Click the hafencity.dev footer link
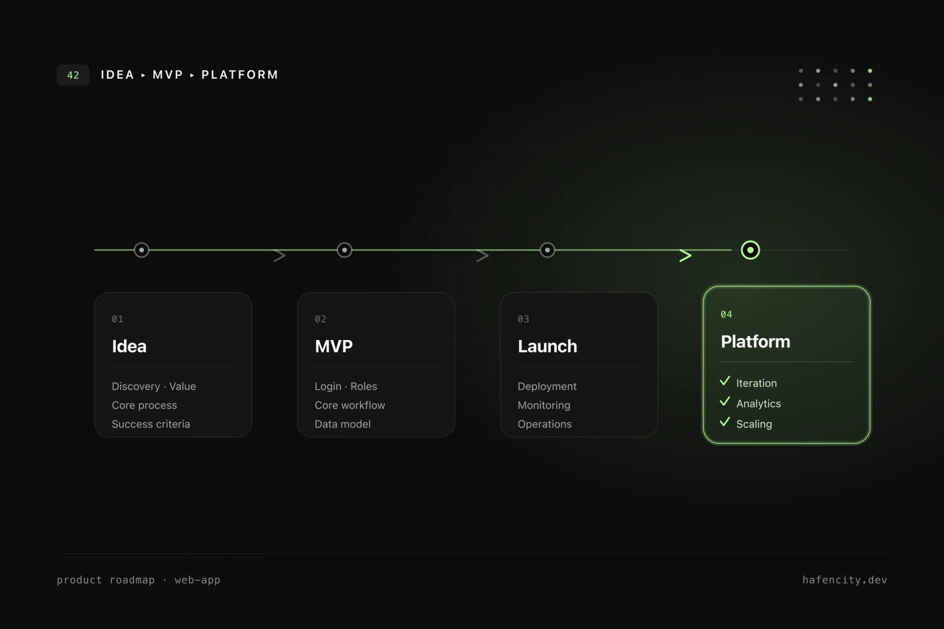The image size is (944, 629). (x=845, y=580)
